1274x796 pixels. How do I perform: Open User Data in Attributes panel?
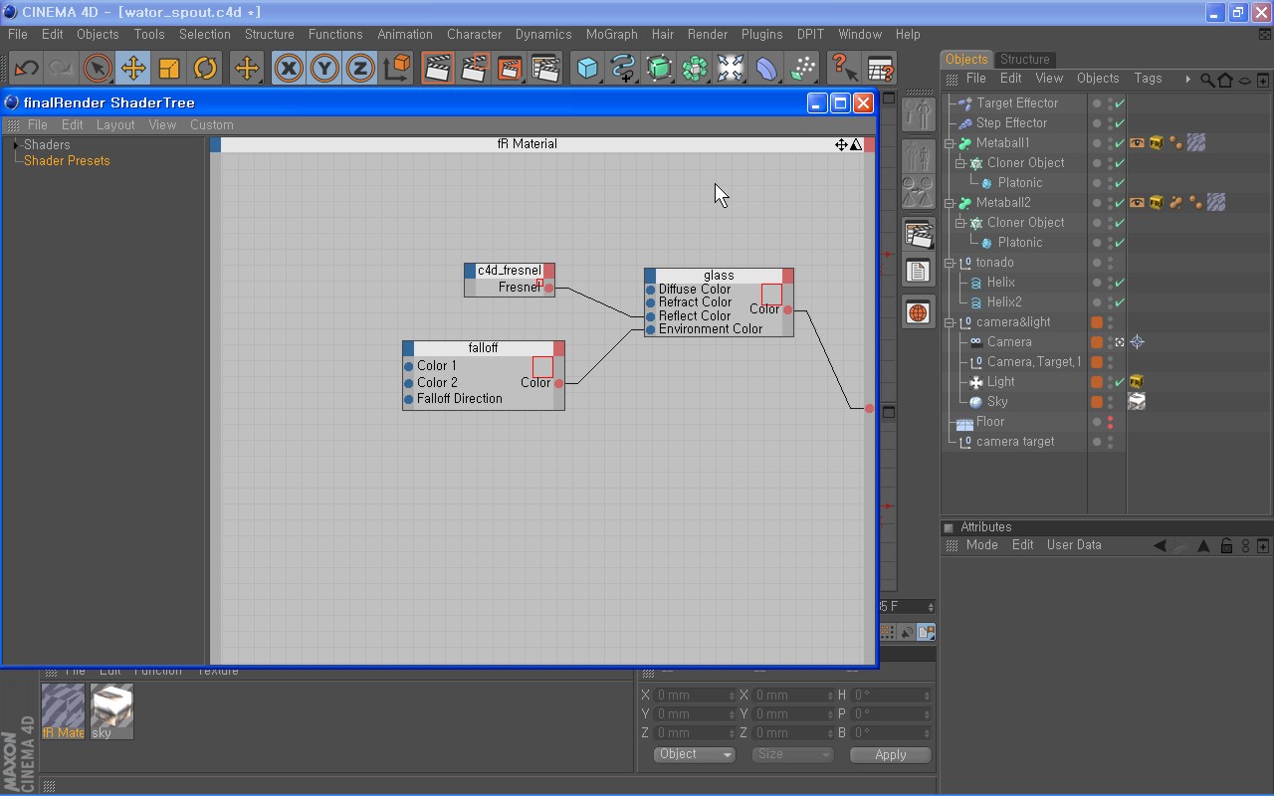click(x=1074, y=545)
